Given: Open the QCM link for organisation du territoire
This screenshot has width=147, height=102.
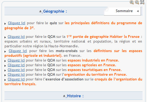Looking at the screenshot, I should tap(16, 75).
